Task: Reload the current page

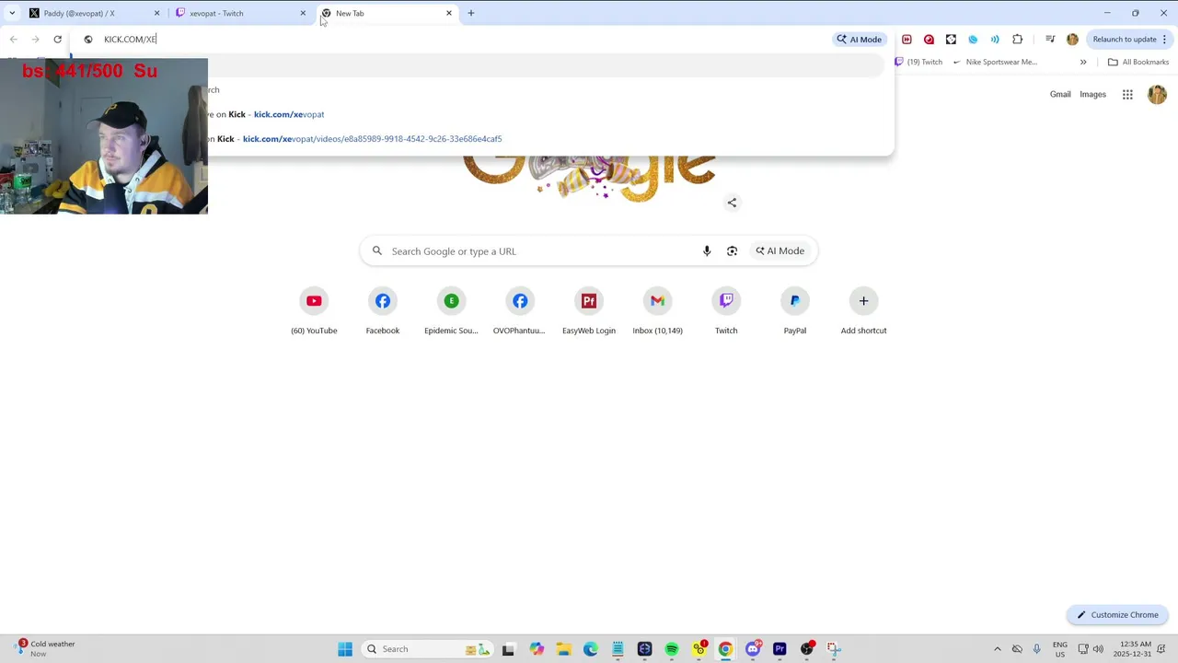Action: point(57,39)
